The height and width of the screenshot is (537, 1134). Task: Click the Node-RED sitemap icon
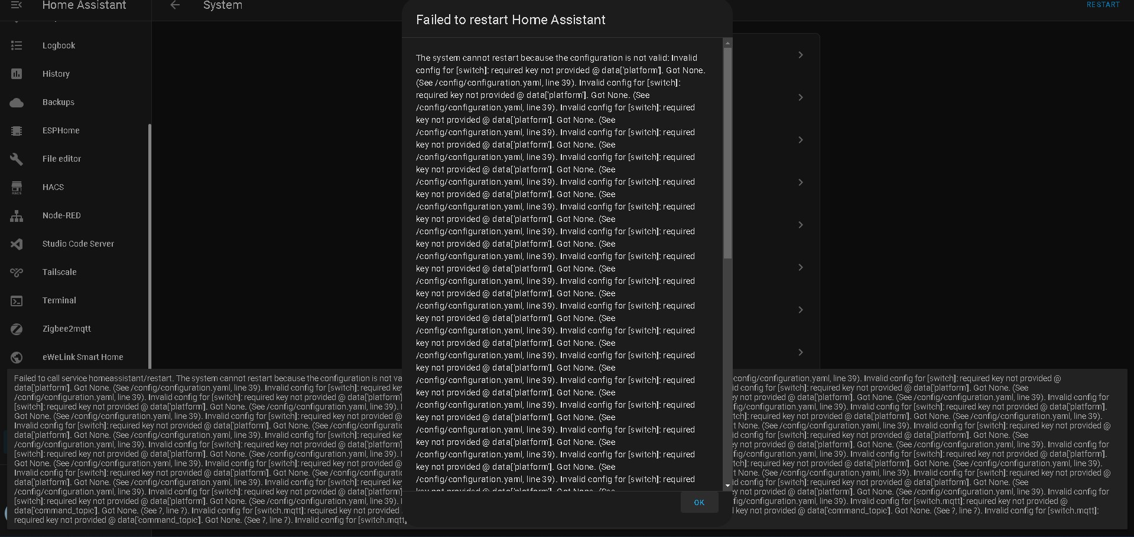tap(17, 216)
